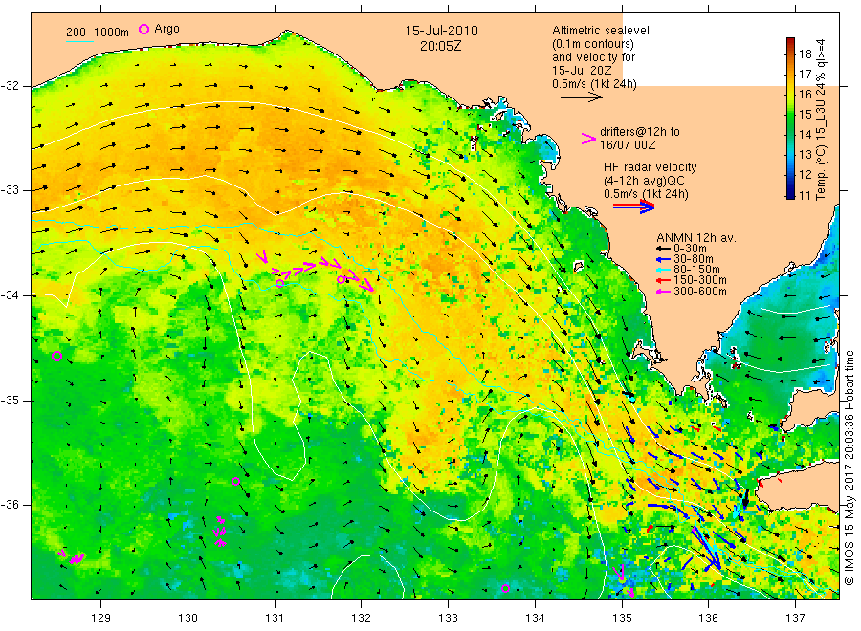Click the longitude axis label '129'
Image resolution: width=861 pixels, height=631 pixels.
click(101, 618)
